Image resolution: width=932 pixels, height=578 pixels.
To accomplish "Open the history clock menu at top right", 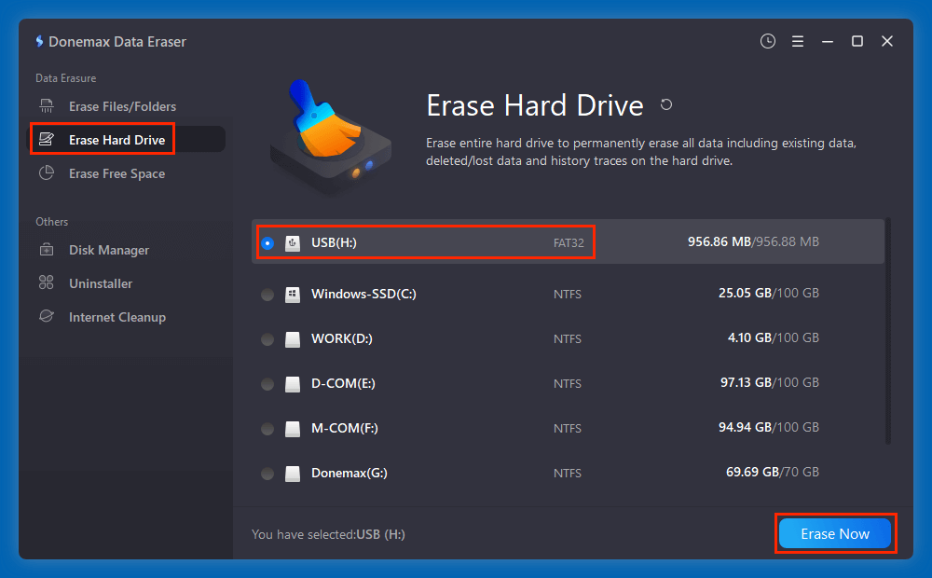I will [767, 41].
